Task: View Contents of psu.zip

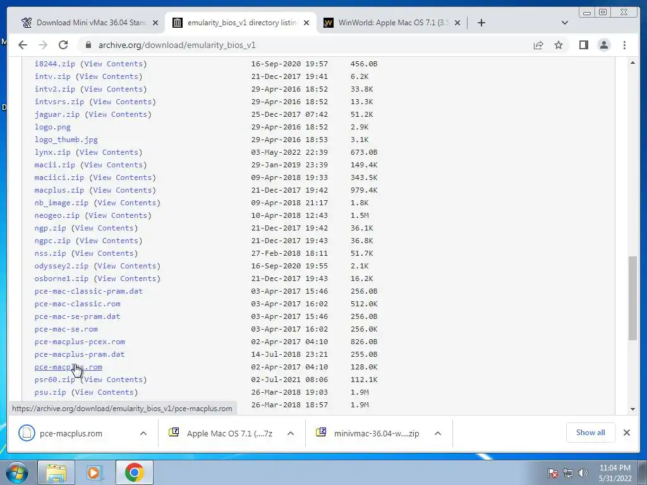Action: (x=105, y=393)
